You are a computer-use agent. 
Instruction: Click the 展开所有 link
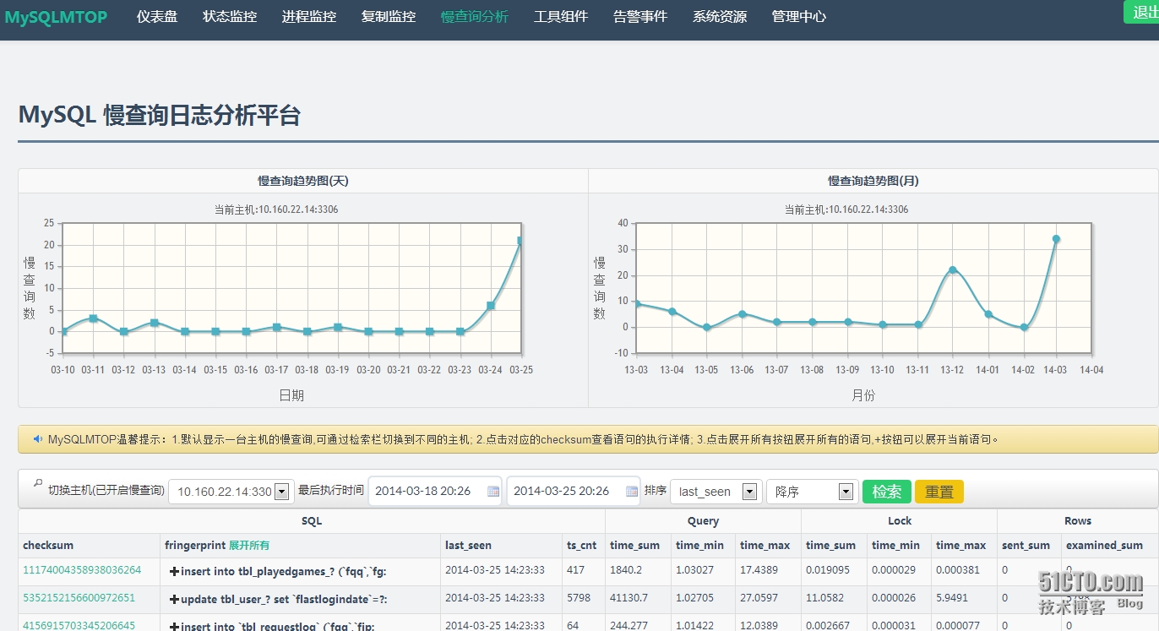pyautogui.click(x=249, y=546)
